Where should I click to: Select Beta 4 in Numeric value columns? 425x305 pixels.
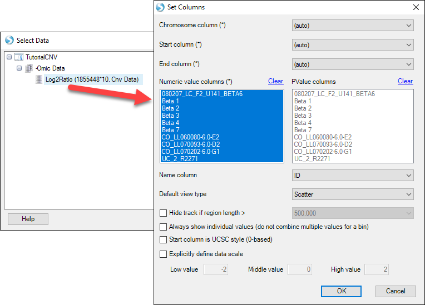click(222, 123)
